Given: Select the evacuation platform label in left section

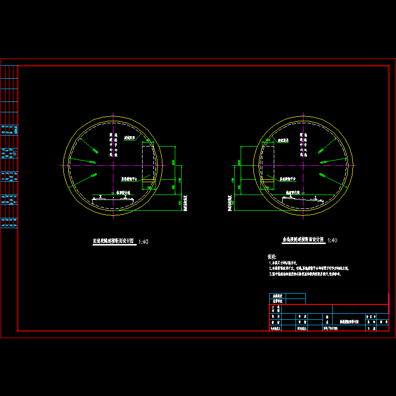Looking at the screenshot, I should click(130, 178).
